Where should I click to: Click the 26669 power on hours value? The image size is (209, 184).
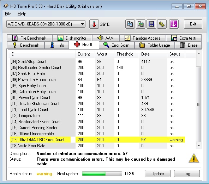tap(147, 80)
